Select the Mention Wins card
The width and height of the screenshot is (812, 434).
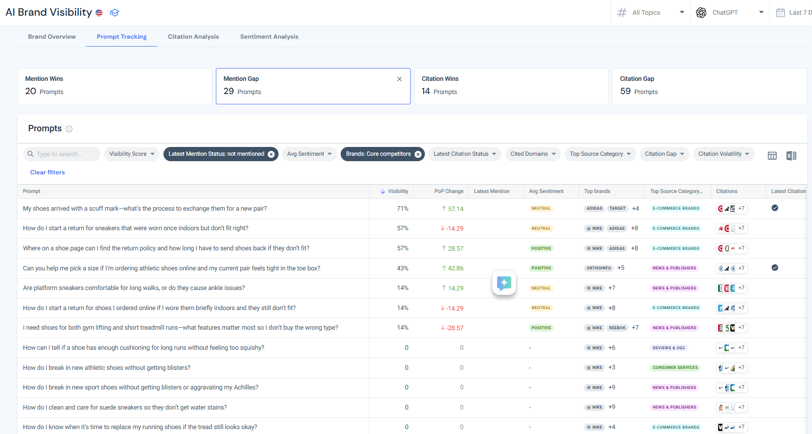[115, 86]
